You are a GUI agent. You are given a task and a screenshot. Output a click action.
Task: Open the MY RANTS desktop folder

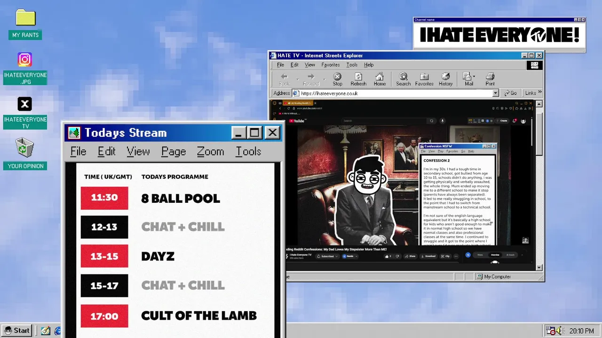coord(25,18)
